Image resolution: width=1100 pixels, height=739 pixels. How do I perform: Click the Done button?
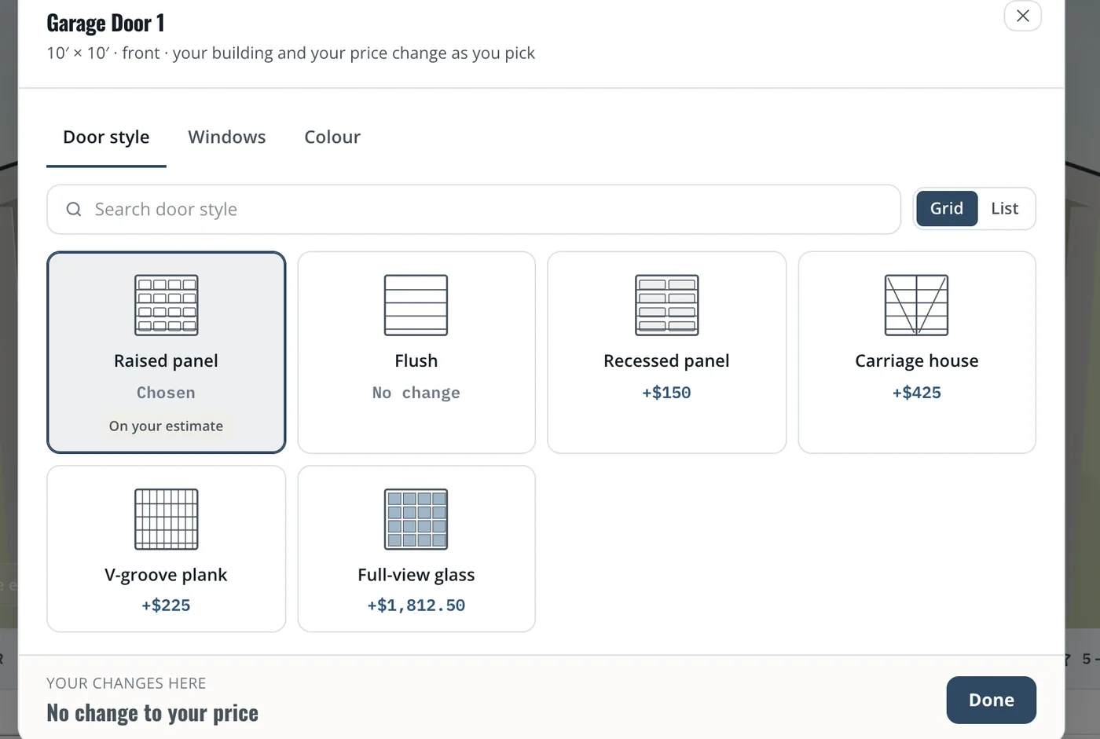click(991, 700)
